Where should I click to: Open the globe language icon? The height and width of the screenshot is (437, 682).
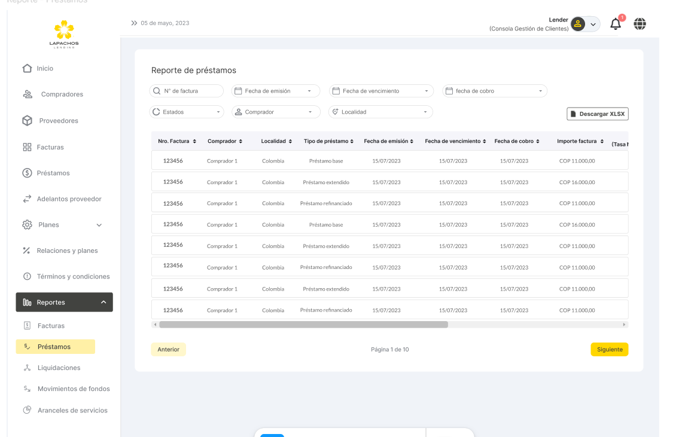point(640,24)
